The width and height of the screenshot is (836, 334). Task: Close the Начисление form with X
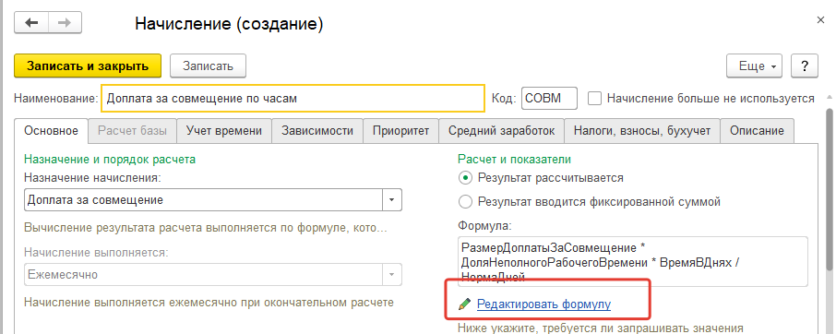coord(820,19)
